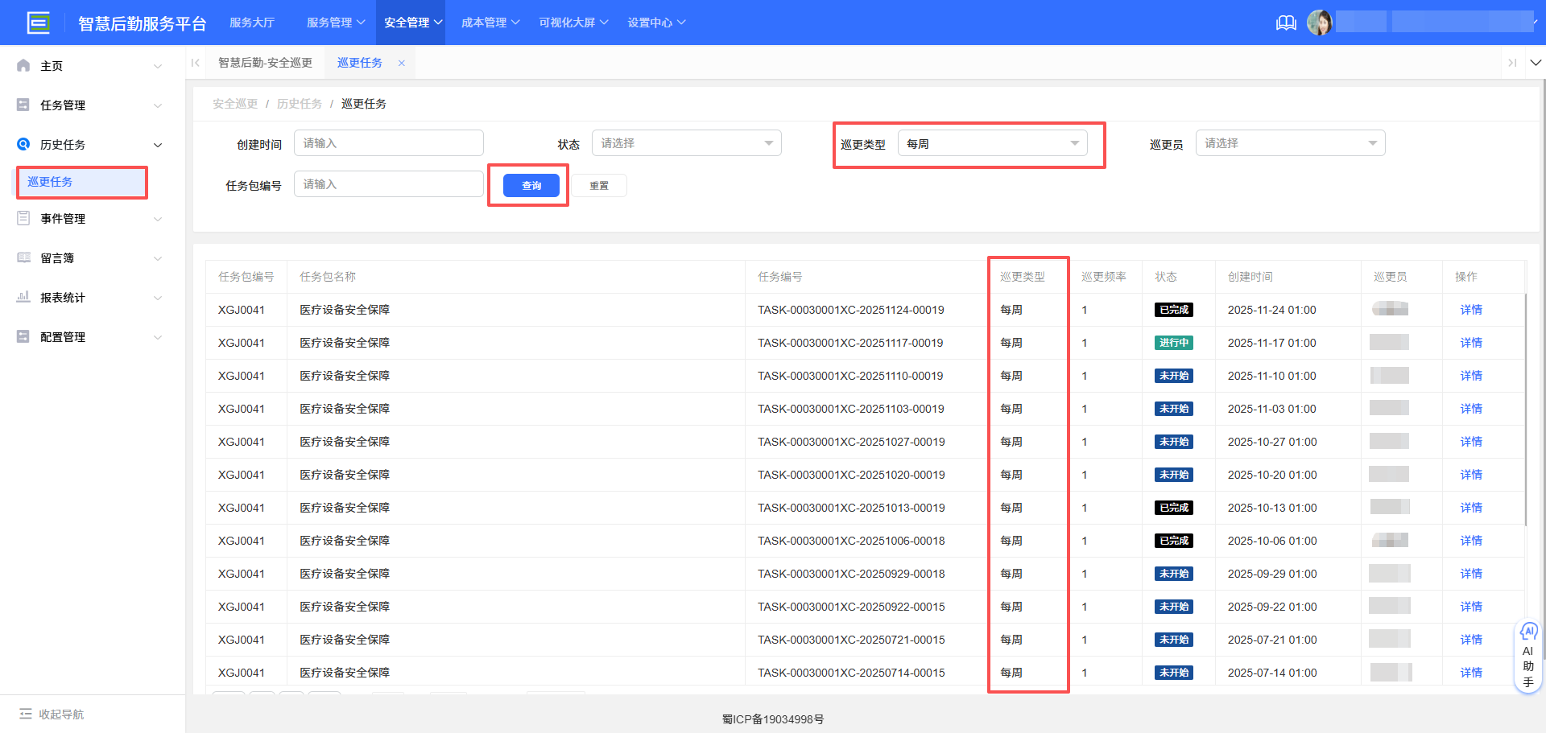The height and width of the screenshot is (733, 1546).
Task: Open the 配置管理 sidebar icon
Action: pyautogui.click(x=23, y=336)
